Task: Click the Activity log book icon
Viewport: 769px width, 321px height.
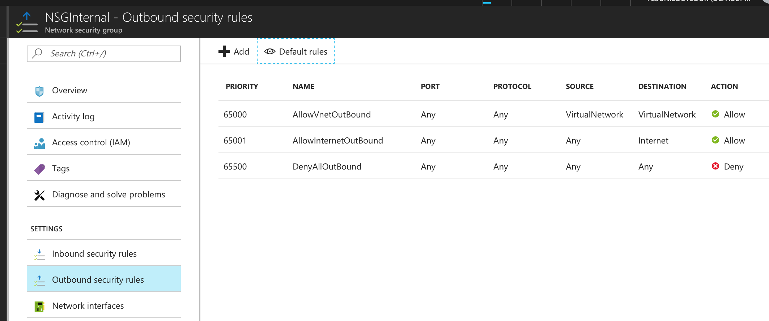Action: [x=39, y=117]
